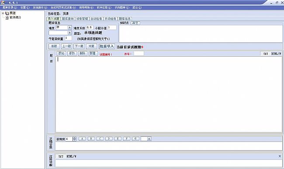The image size is (284, 169).
Task: Click inside the question text editor
Action: click(169, 94)
